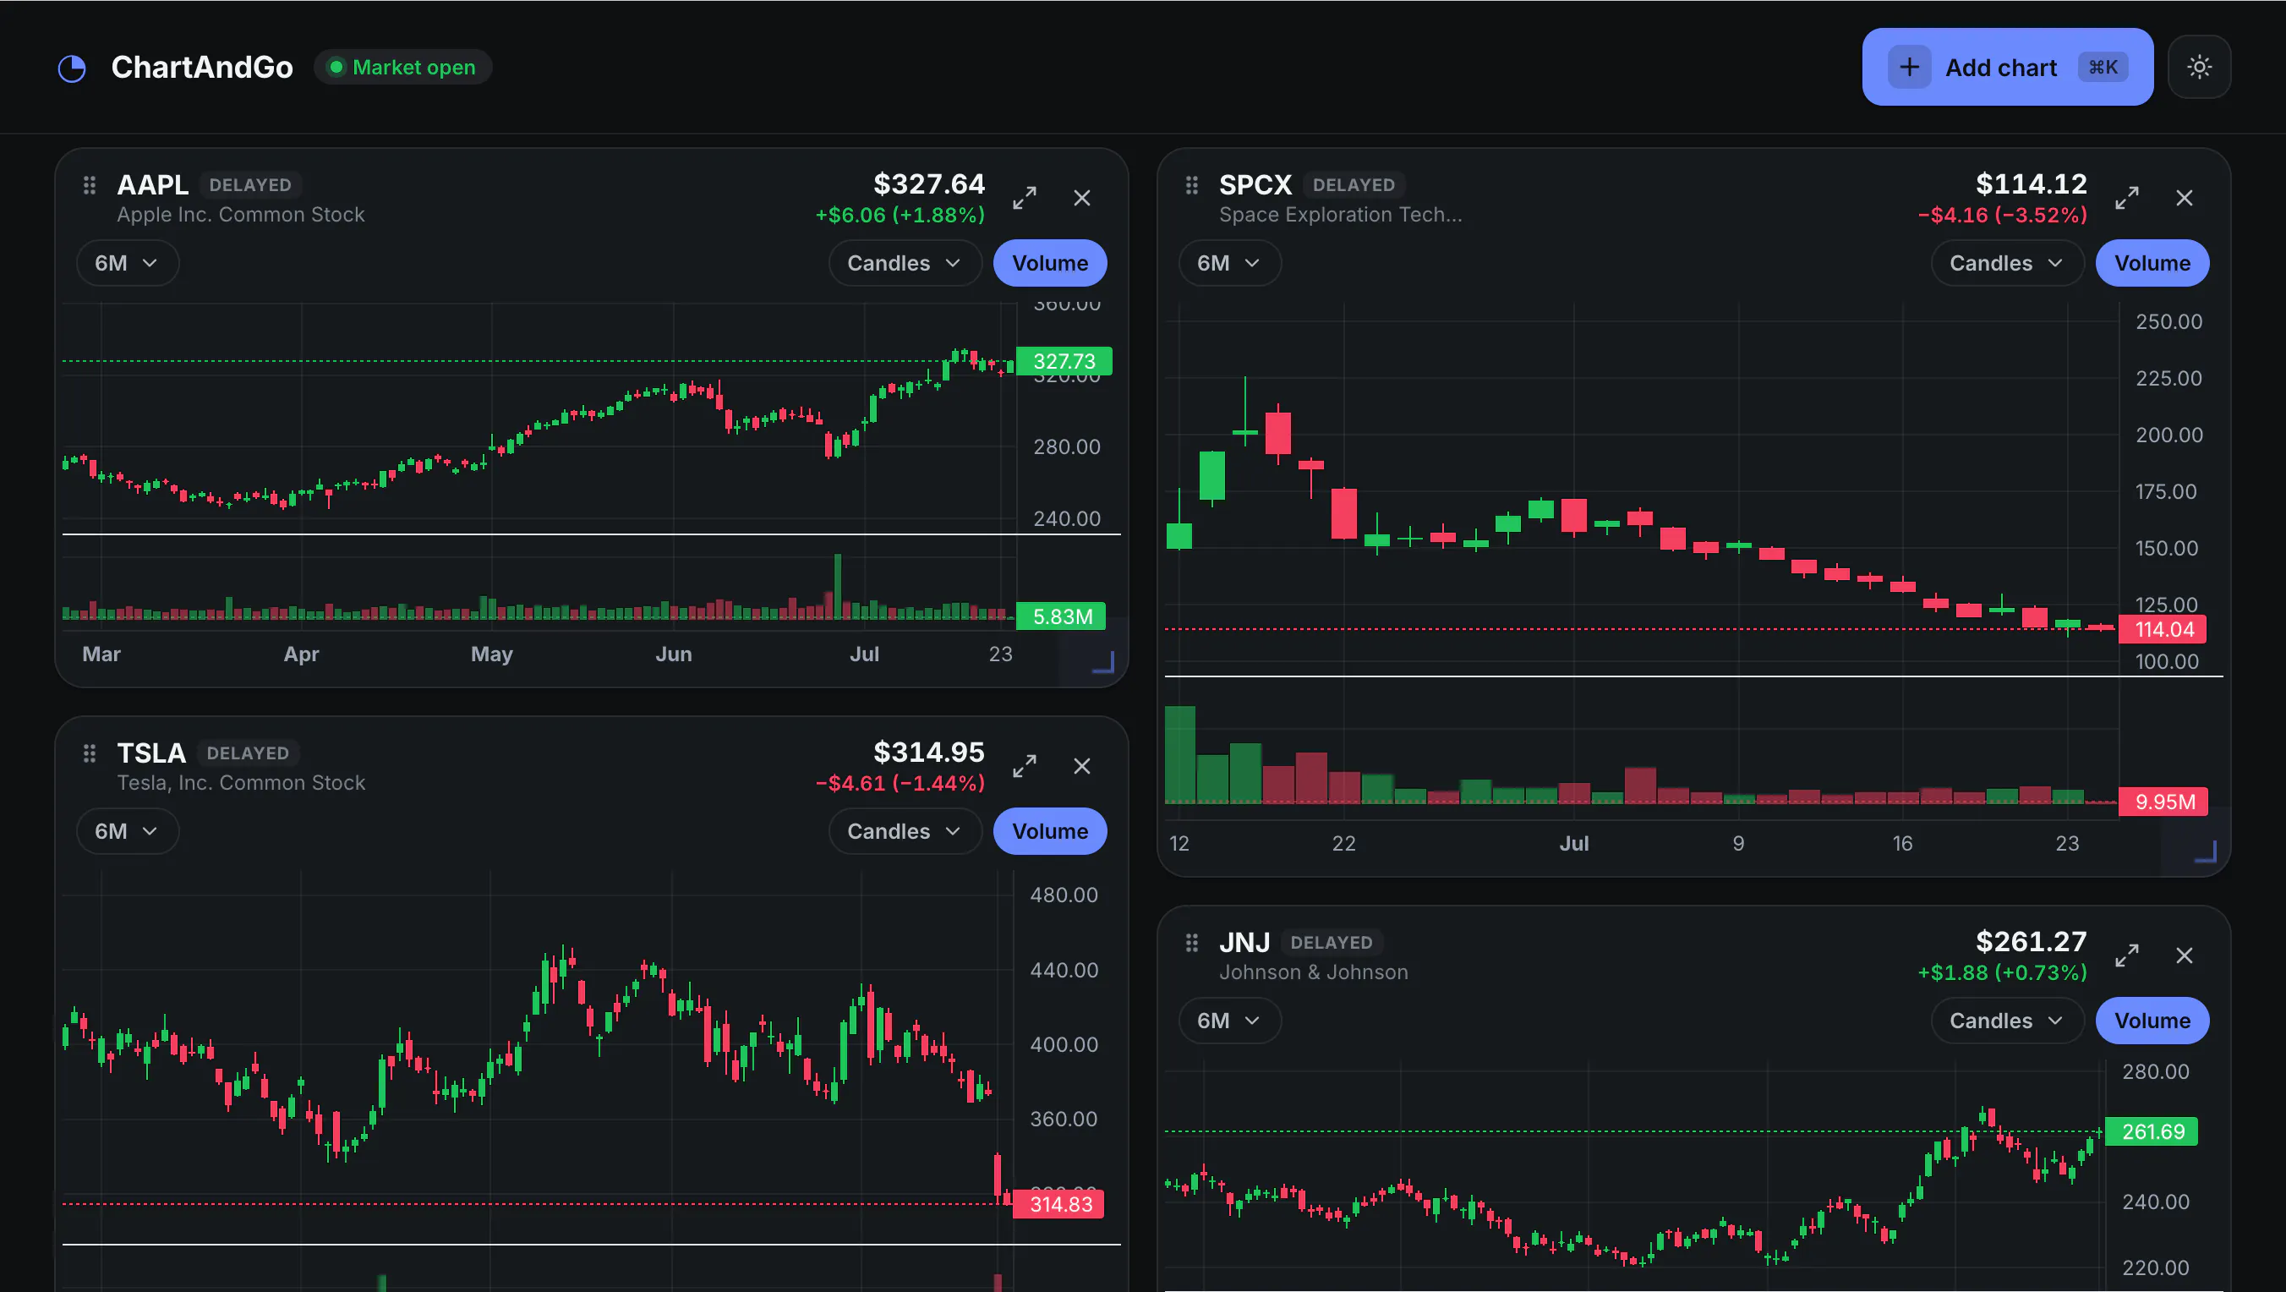
Task: Click the plus icon in Add chart
Action: coord(1909,68)
